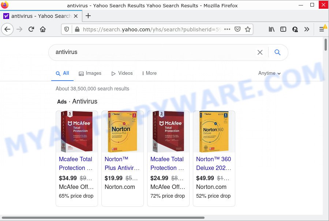The image size is (329, 221).
Task: Click Norton 360 Deluxe box image
Action: pos(214,132)
